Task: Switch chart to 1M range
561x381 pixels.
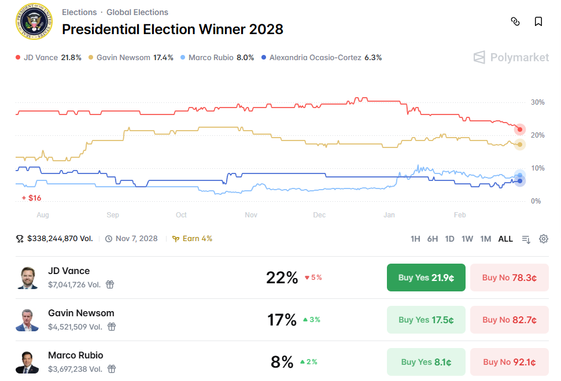Action: coord(486,239)
